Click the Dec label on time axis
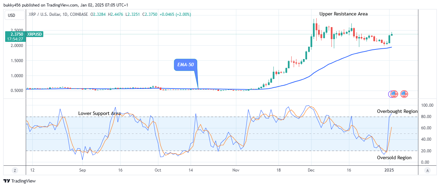The height and width of the screenshot is (187, 440). tap(312, 170)
